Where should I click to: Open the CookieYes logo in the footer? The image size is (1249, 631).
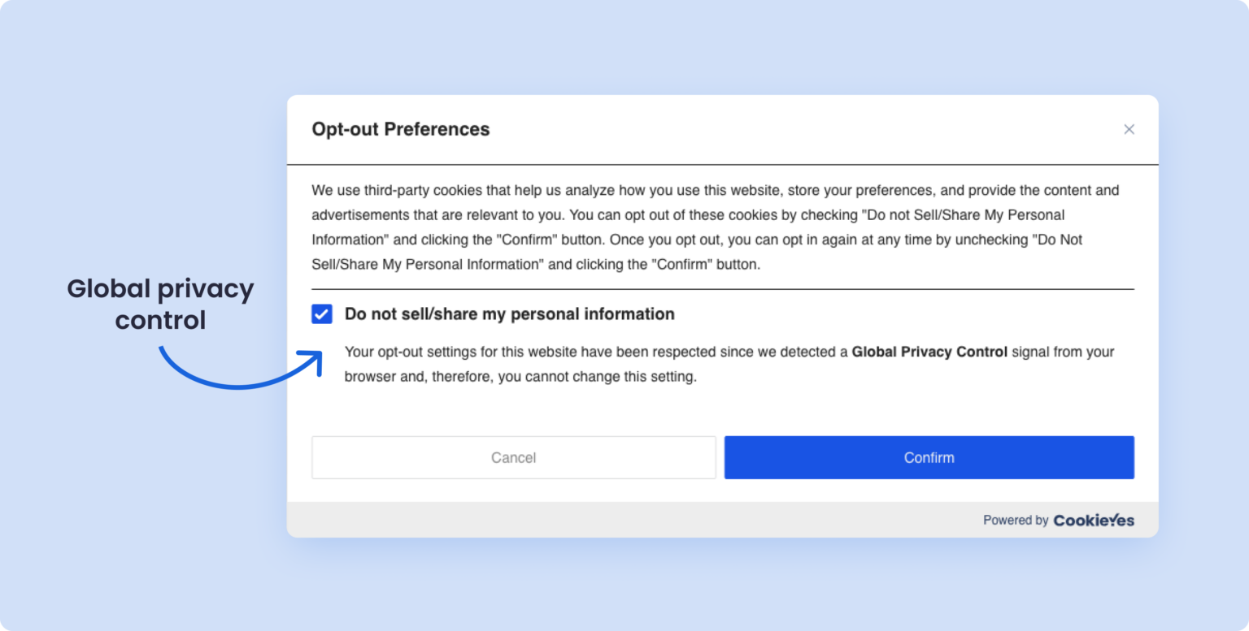[1093, 520]
